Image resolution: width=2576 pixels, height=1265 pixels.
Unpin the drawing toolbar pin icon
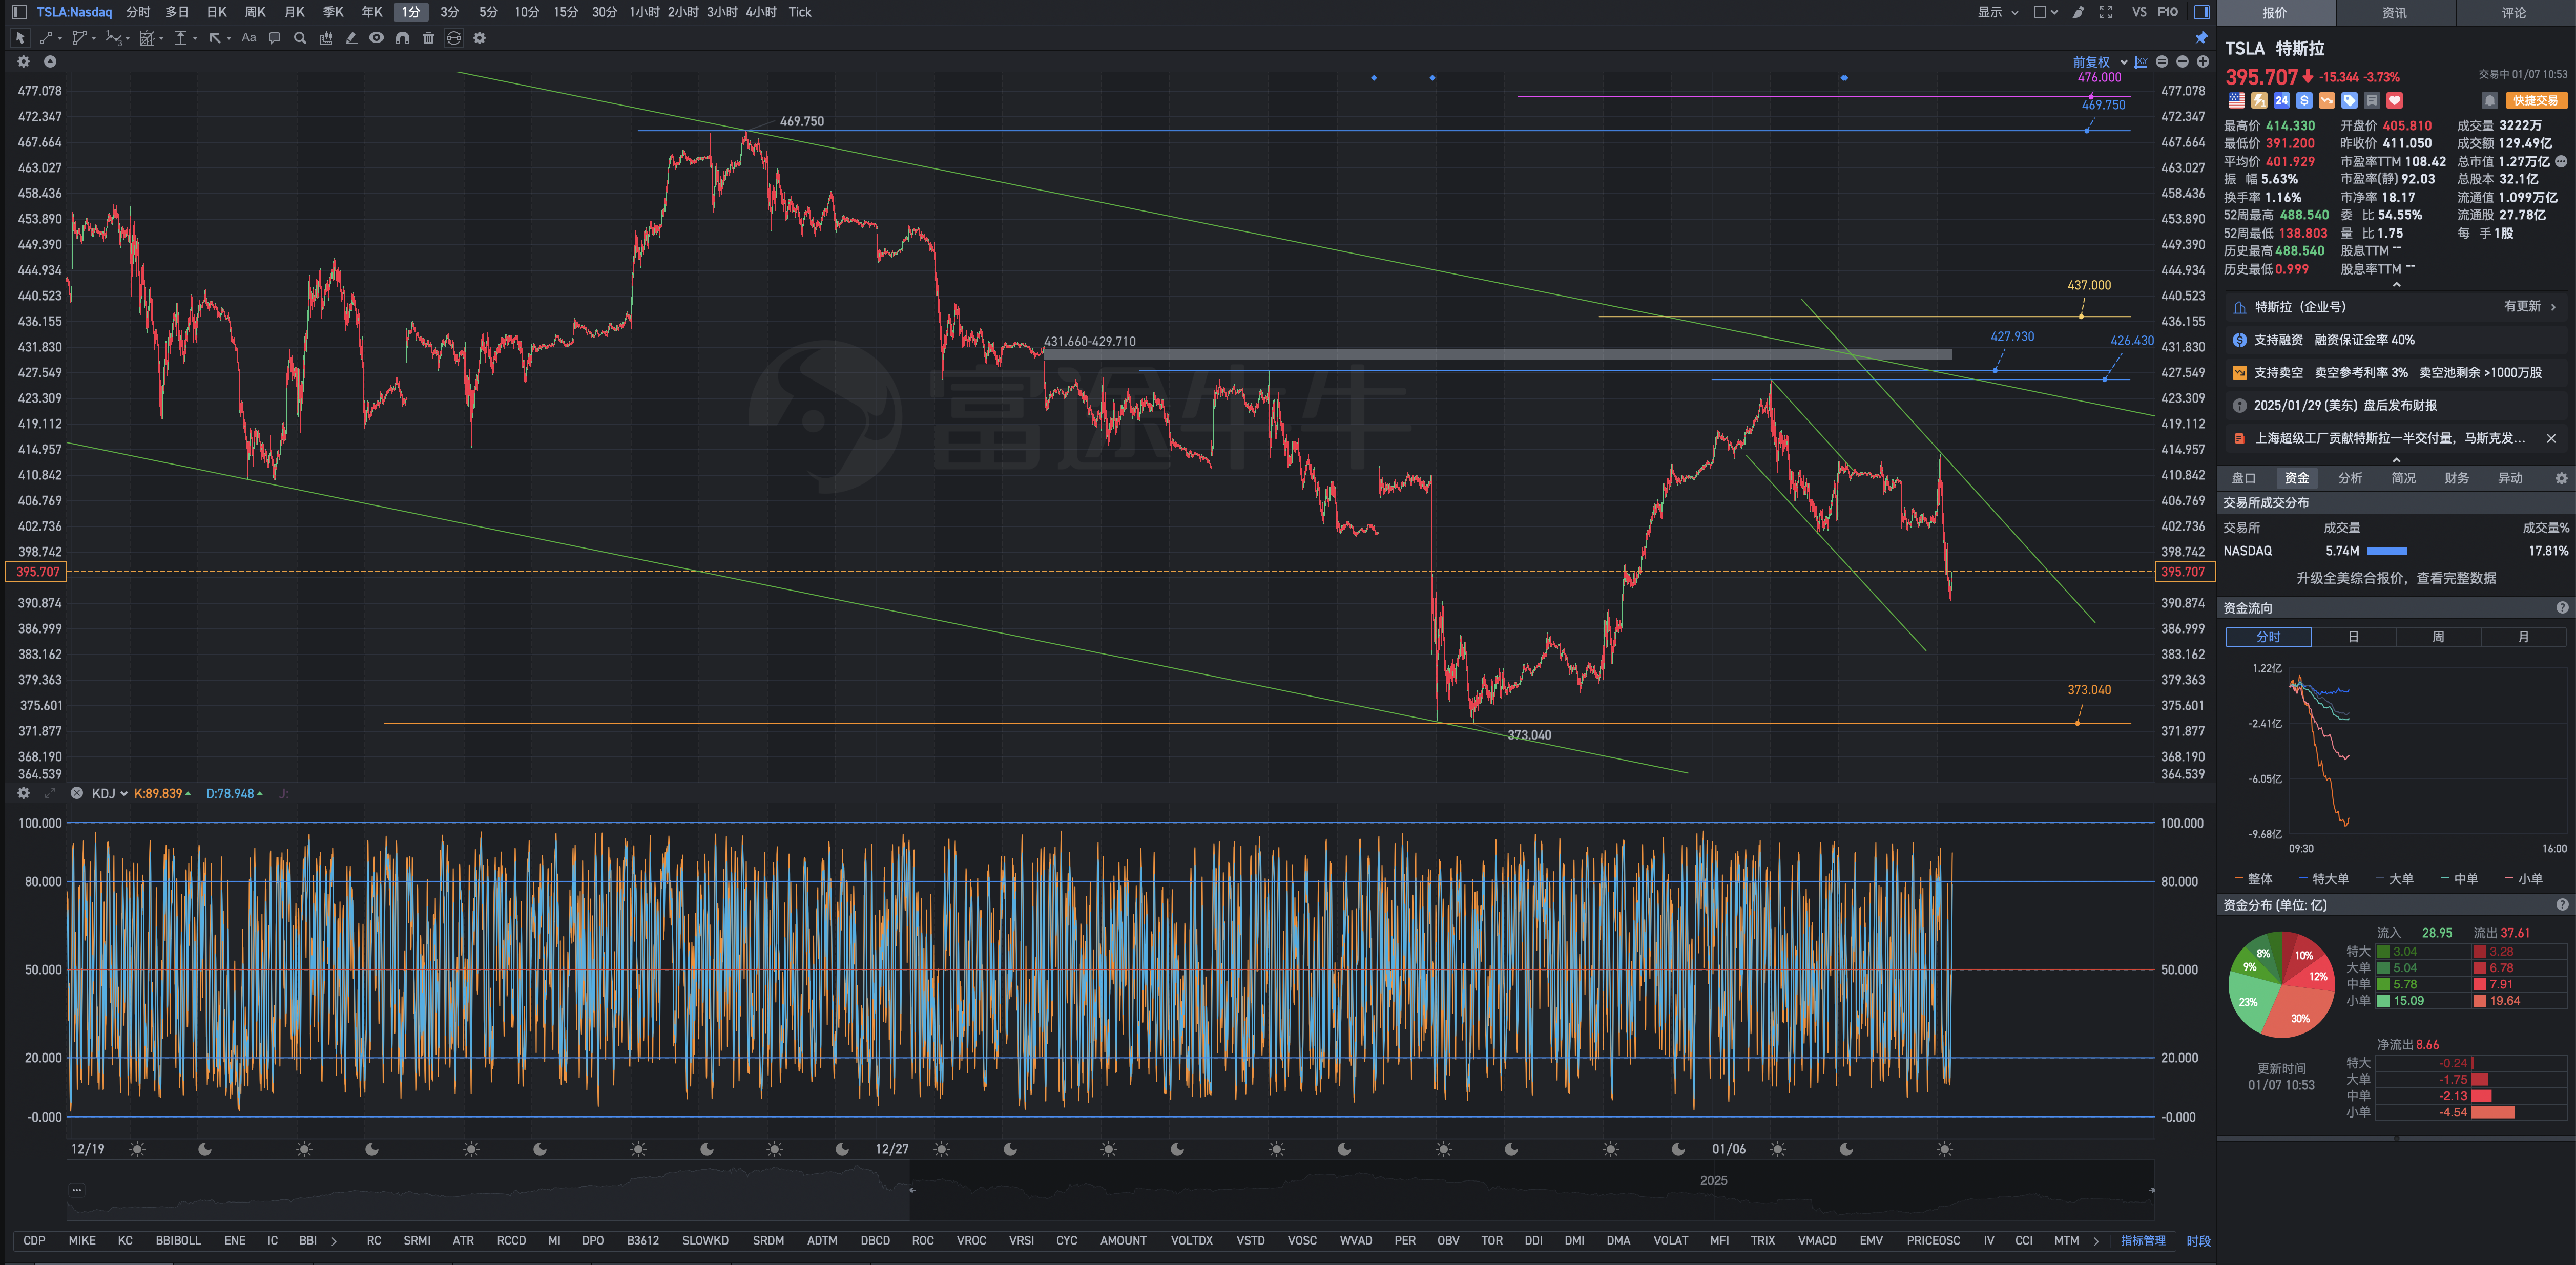[2201, 38]
